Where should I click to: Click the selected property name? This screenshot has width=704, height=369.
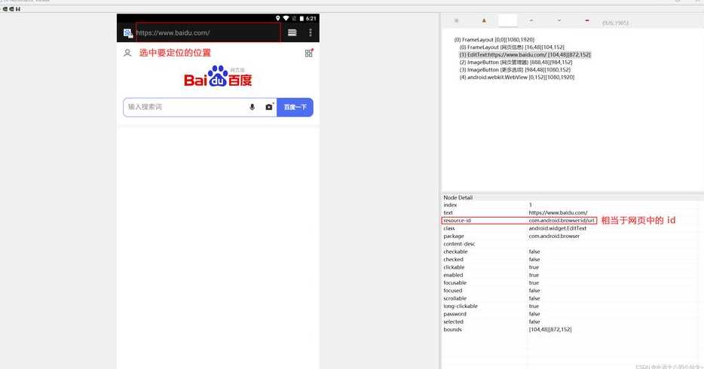click(x=453, y=322)
